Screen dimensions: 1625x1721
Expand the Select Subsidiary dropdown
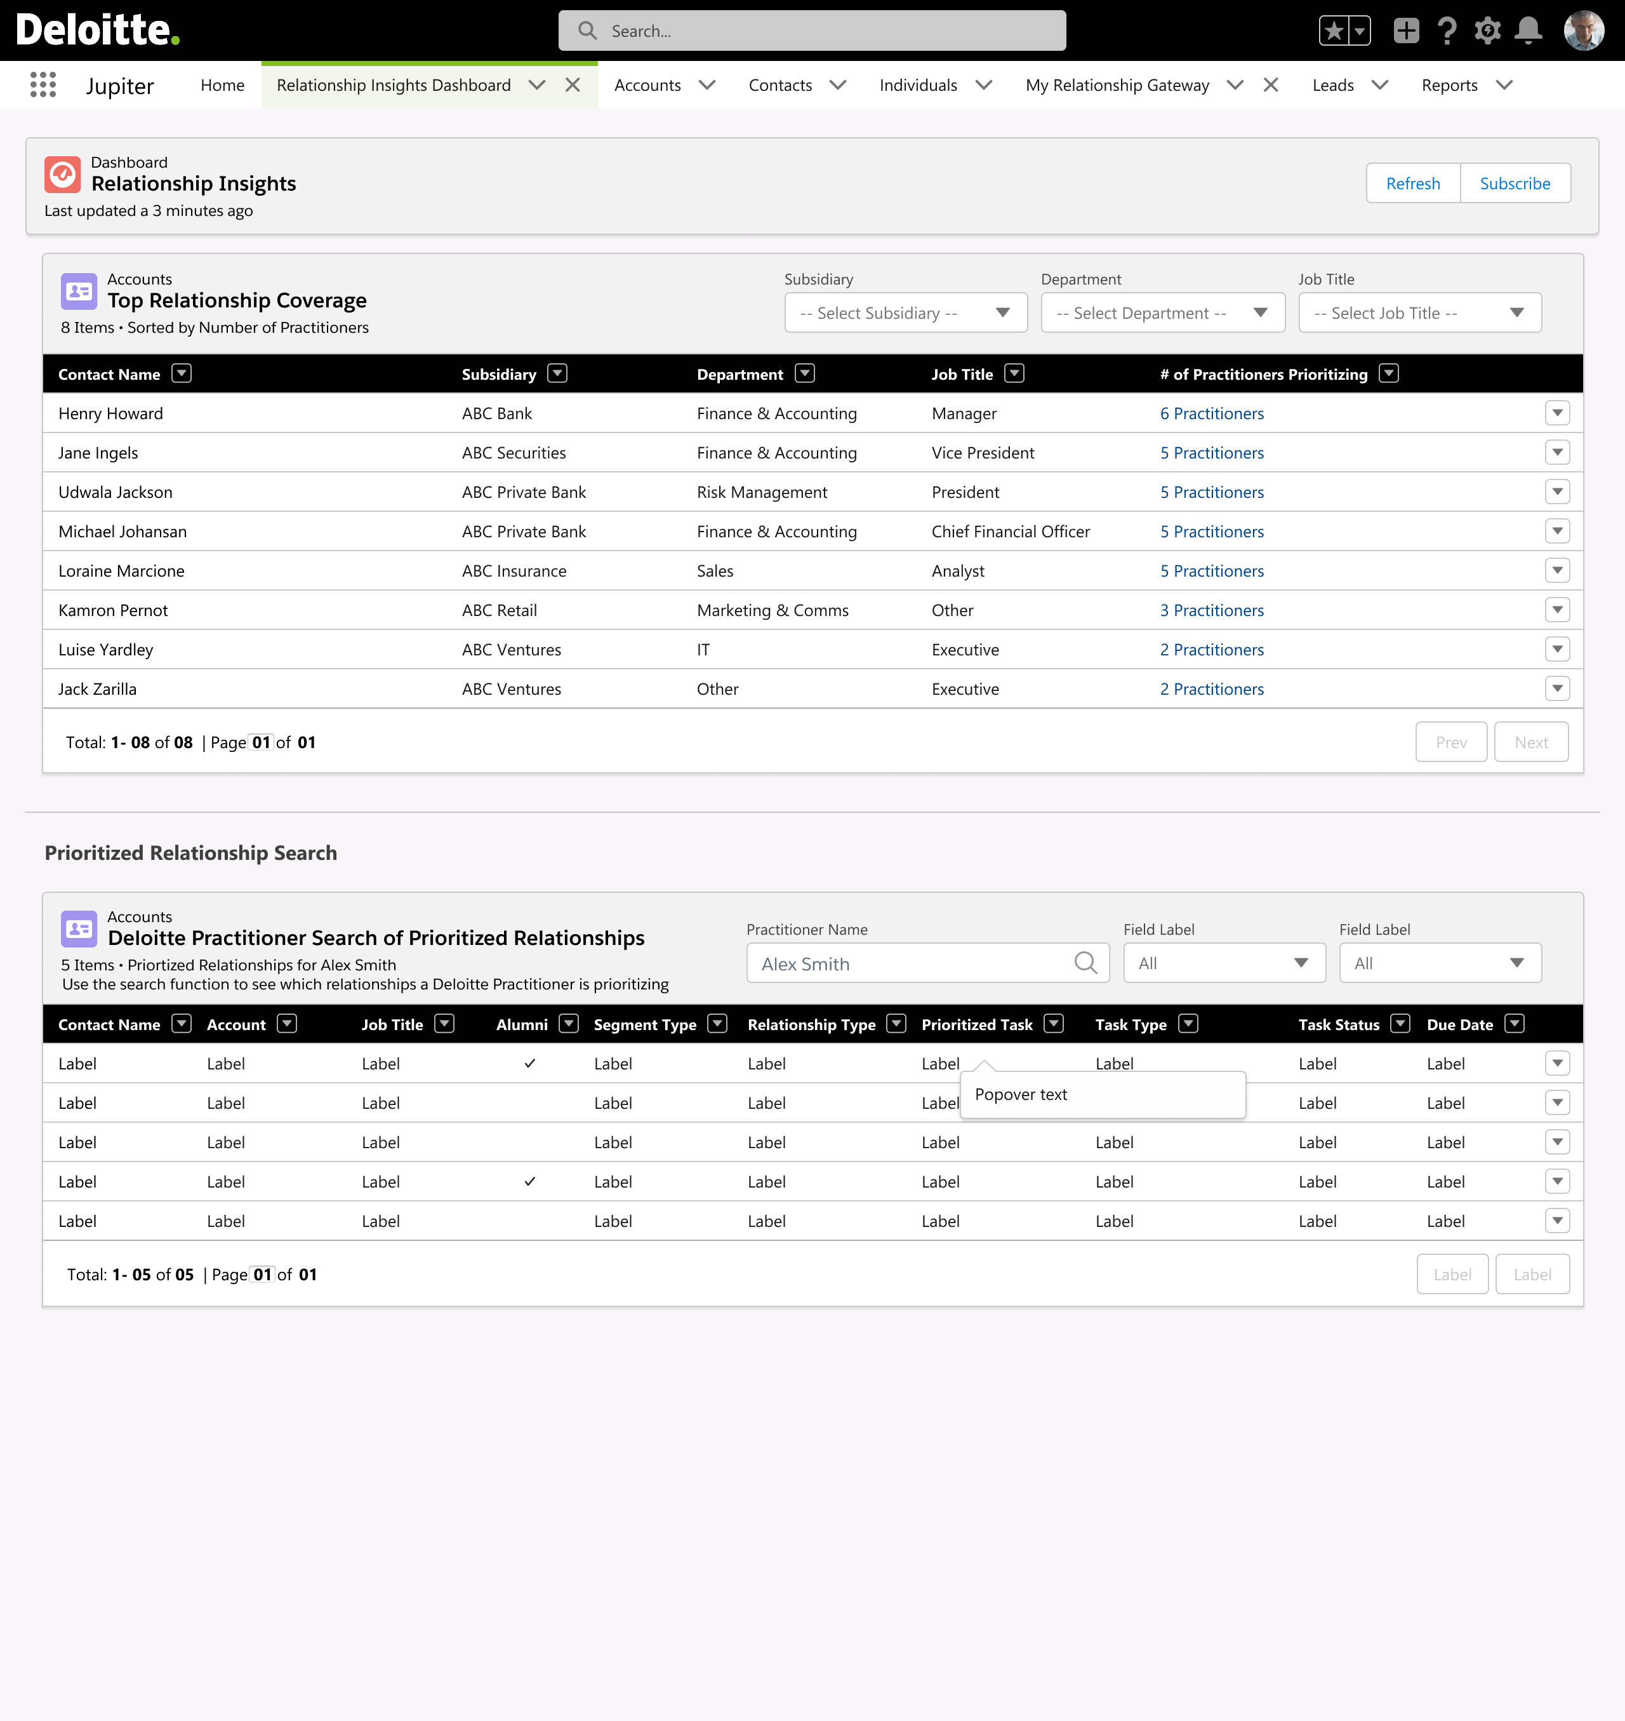tap(905, 313)
